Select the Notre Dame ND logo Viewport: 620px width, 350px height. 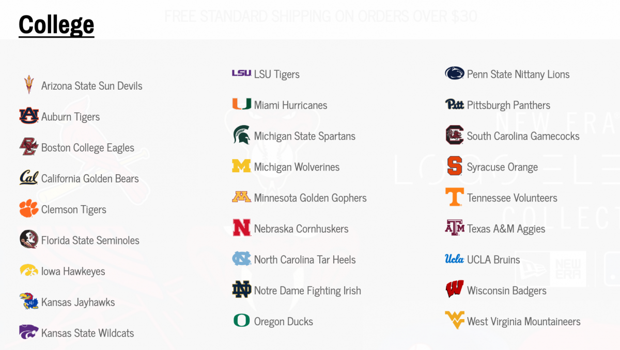pyautogui.click(x=241, y=290)
